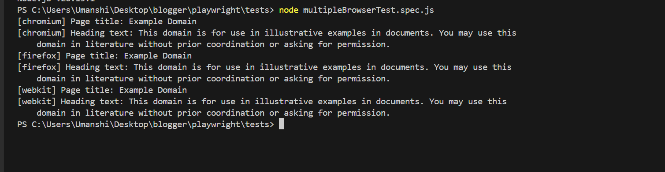Screen dimensions: 665x172
Task: Click the [webkit] tag of the Page title line
Action: 37,90
